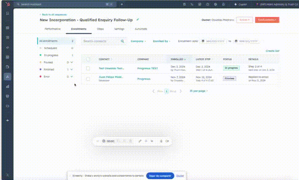Click the search magnifier in contacts search
Screen dimensions: 299x180
pyautogui.click(x=122, y=41)
